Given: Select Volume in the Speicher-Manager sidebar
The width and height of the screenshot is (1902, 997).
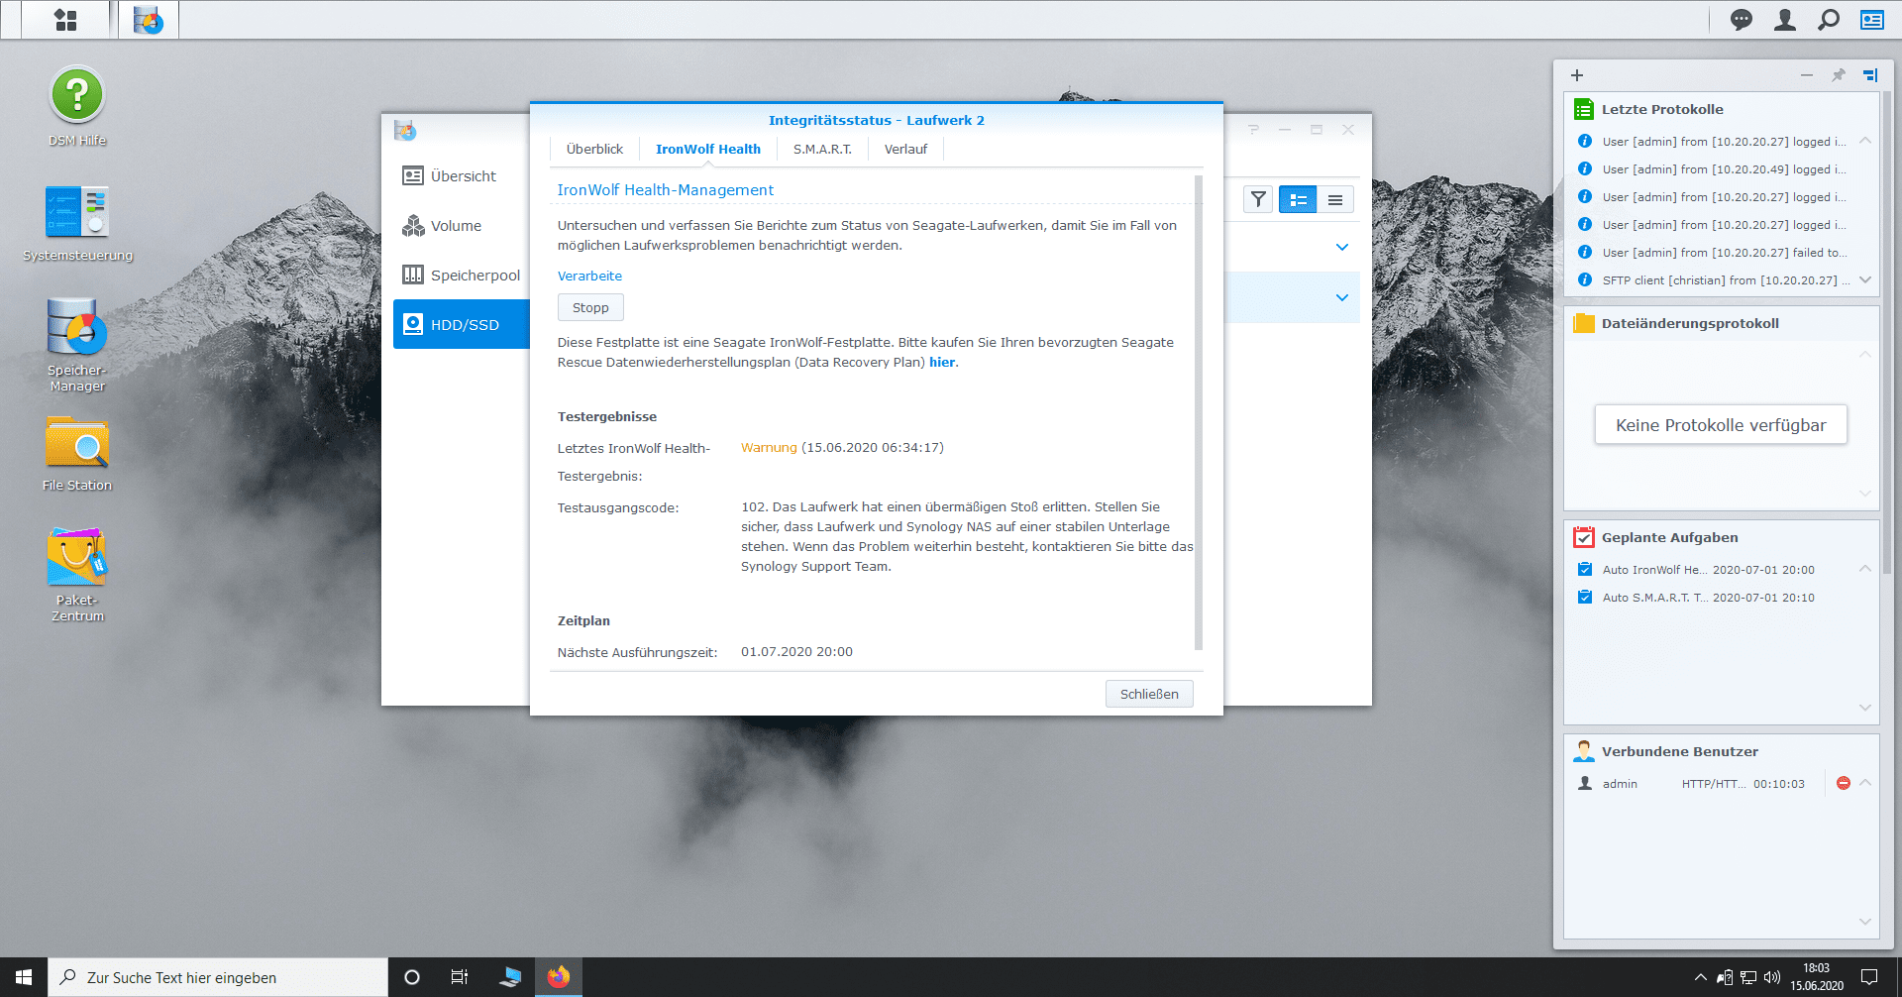Looking at the screenshot, I should [x=462, y=226].
